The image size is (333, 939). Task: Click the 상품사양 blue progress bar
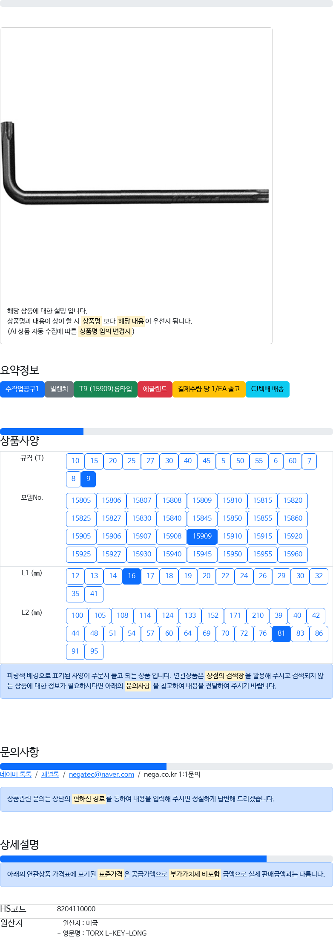click(x=42, y=432)
